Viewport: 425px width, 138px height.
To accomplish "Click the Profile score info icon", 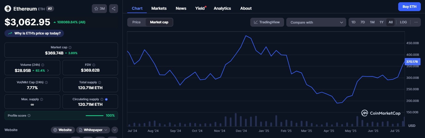I will coord(29,116).
